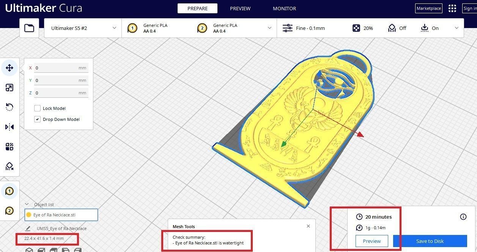Click Save to Disk
This screenshot has height=252, width=477.
(430, 241)
